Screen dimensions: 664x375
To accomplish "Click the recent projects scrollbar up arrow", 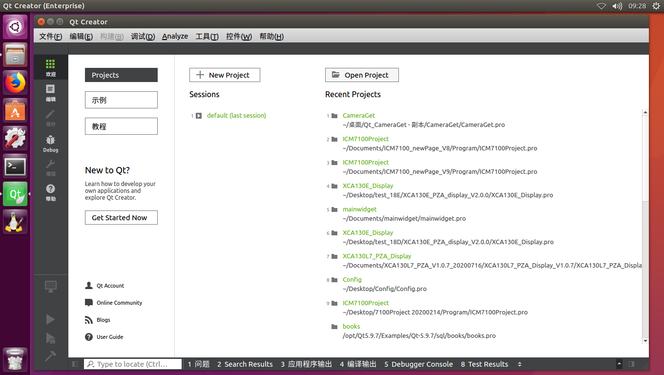I will coord(645,112).
